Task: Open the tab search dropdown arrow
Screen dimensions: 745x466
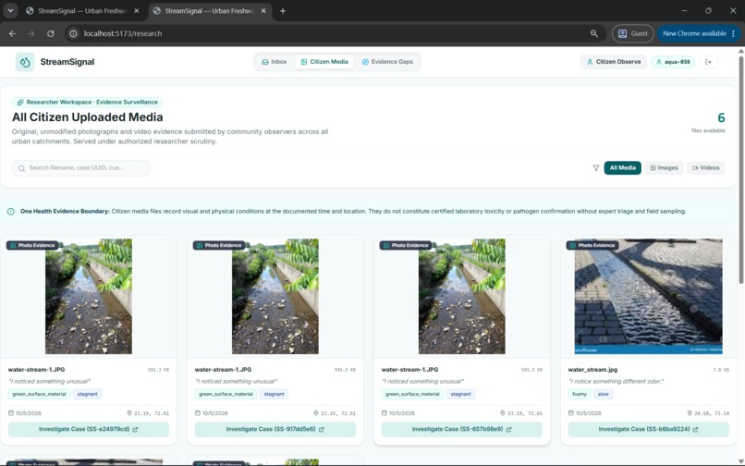Action: (x=10, y=11)
